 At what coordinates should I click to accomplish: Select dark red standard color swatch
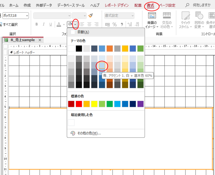click(71, 104)
